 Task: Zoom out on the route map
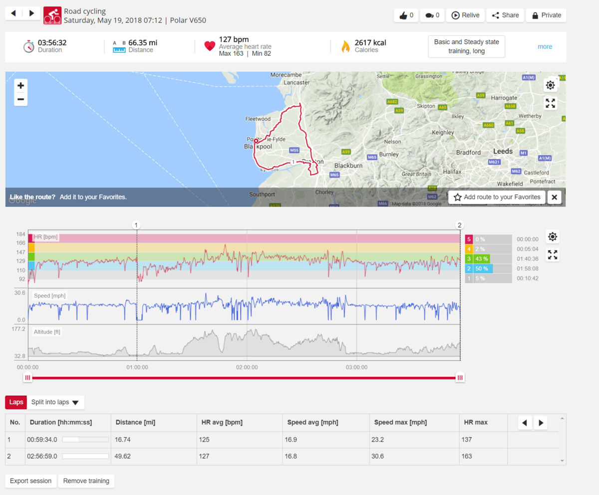pos(20,99)
